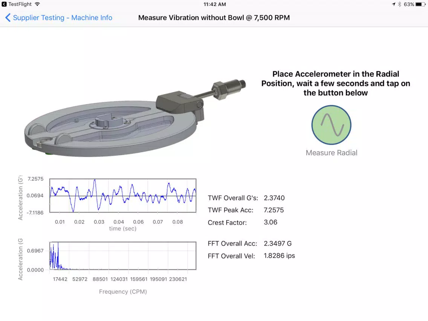This screenshot has height=321, width=428.
Task: Tap FFT Overall Vel value 1.8286 ips
Action: pyautogui.click(x=279, y=256)
